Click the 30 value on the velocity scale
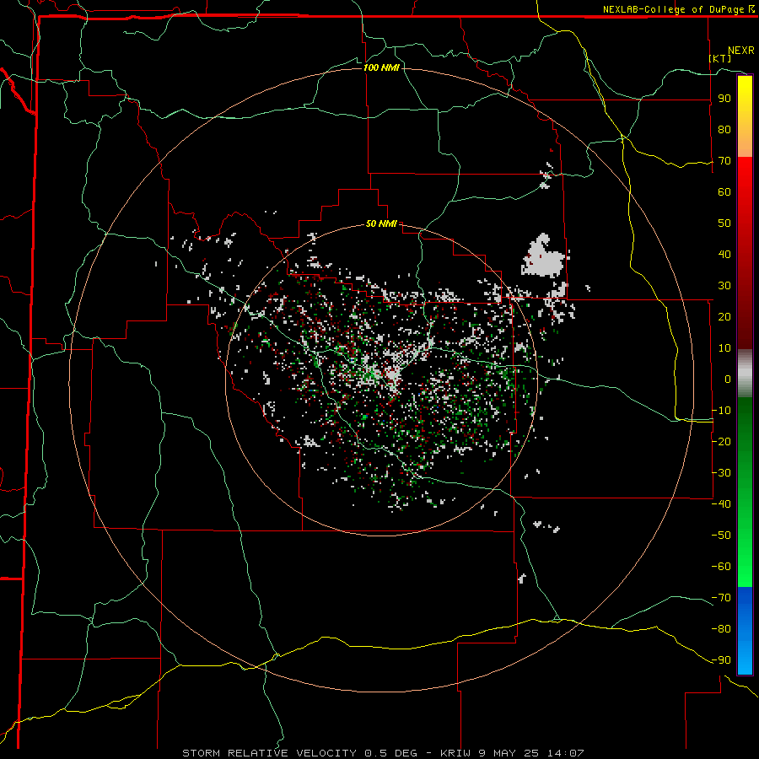 click(x=724, y=286)
